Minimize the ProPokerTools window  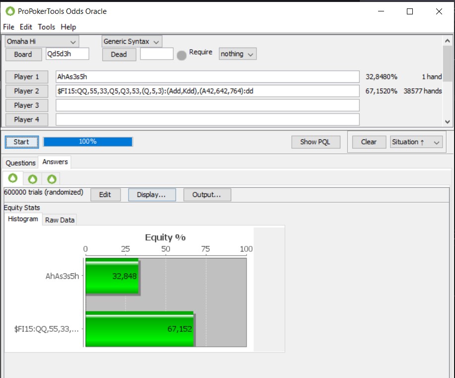tap(381, 11)
